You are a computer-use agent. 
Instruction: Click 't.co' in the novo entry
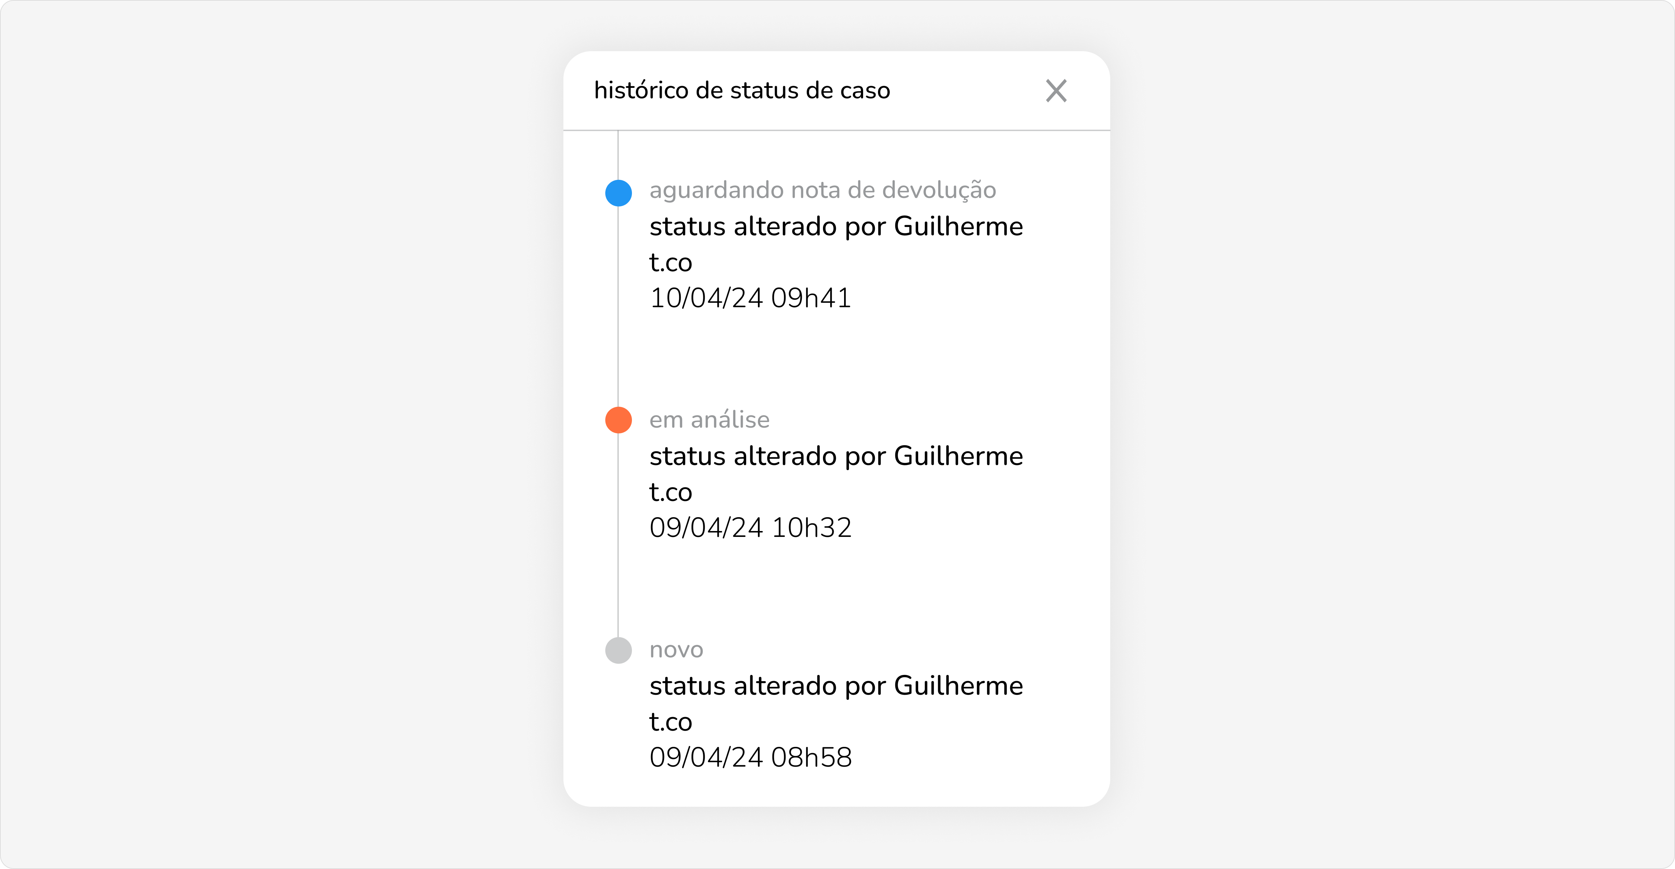670,722
